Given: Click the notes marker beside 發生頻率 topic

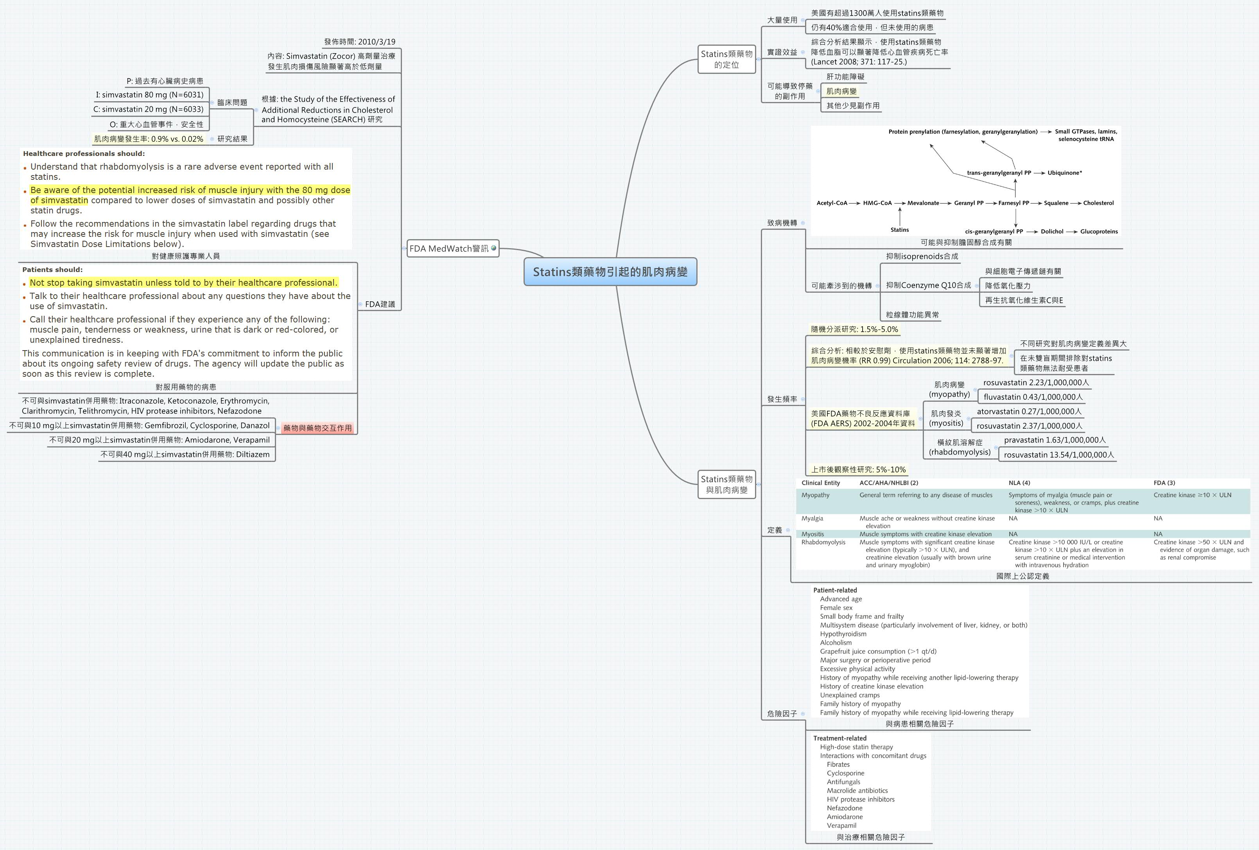Looking at the screenshot, I should (803, 399).
